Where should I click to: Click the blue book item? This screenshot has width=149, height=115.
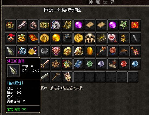(79, 64)
